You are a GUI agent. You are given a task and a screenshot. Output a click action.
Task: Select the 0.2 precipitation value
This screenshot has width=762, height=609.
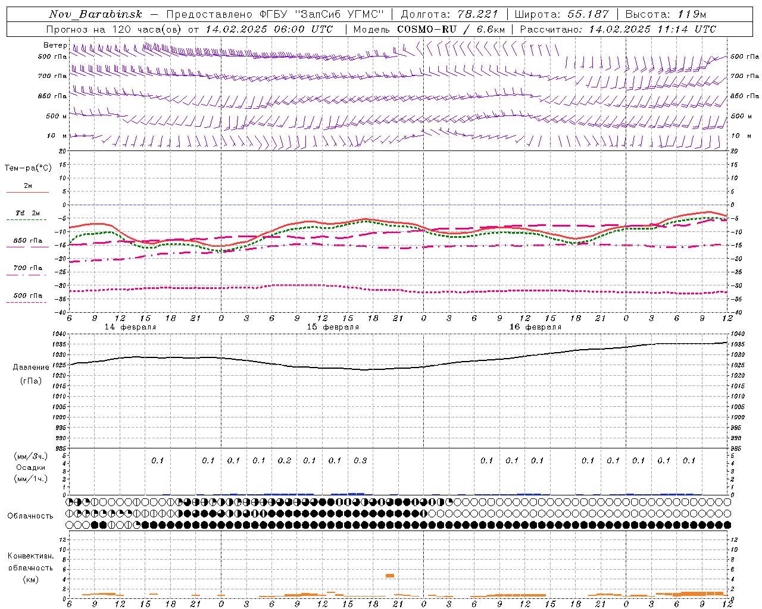pyautogui.click(x=285, y=460)
